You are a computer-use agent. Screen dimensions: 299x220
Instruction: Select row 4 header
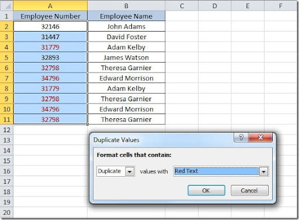pos(6,47)
